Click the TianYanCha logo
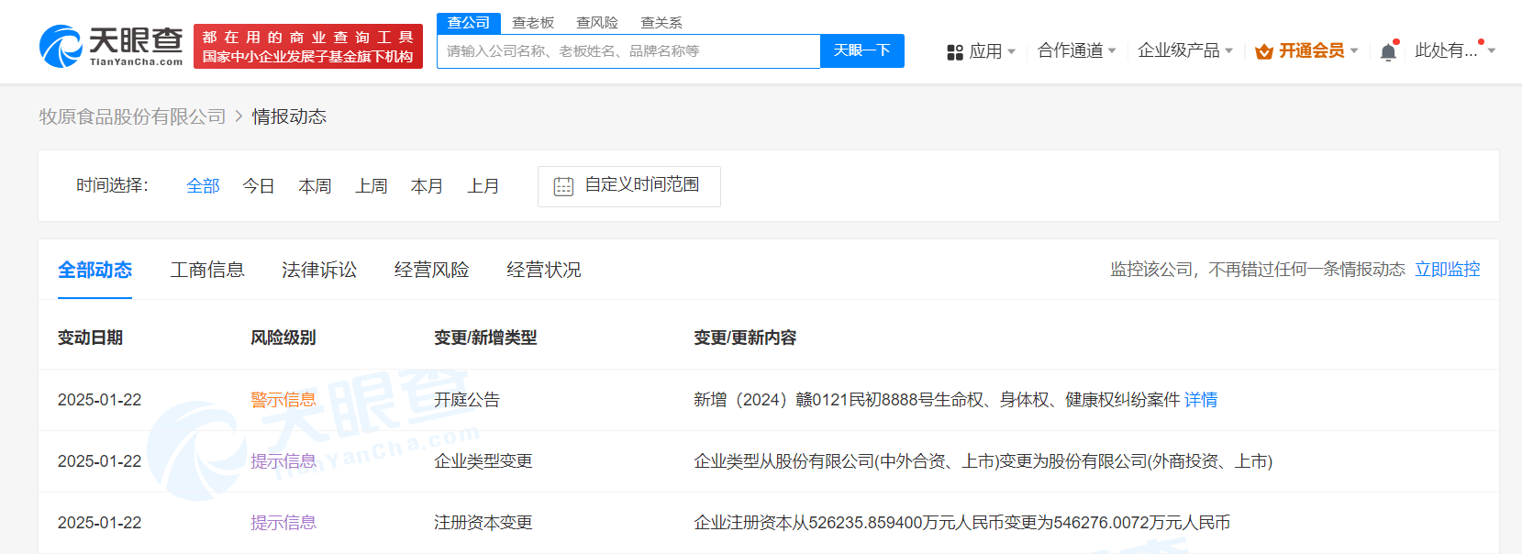 tap(111, 46)
